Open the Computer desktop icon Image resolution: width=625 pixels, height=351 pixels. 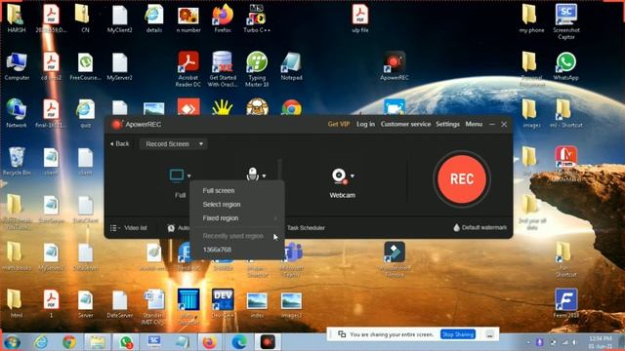pyautogui.click(x=17, y=66)
